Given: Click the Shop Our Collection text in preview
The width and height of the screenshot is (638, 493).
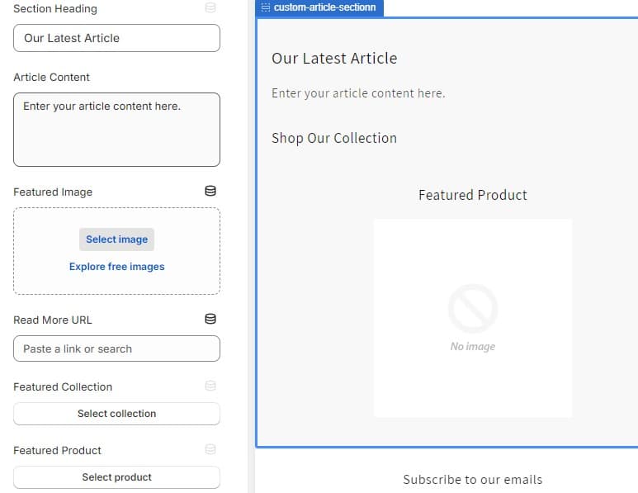Looking at the screenshot, I should click(x=334, y=138).
